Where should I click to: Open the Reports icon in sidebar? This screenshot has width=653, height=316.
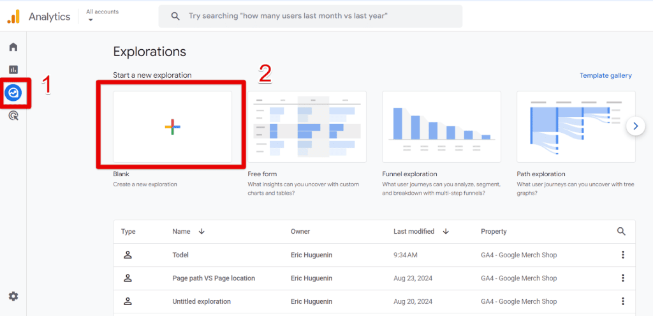pos(13,70)
